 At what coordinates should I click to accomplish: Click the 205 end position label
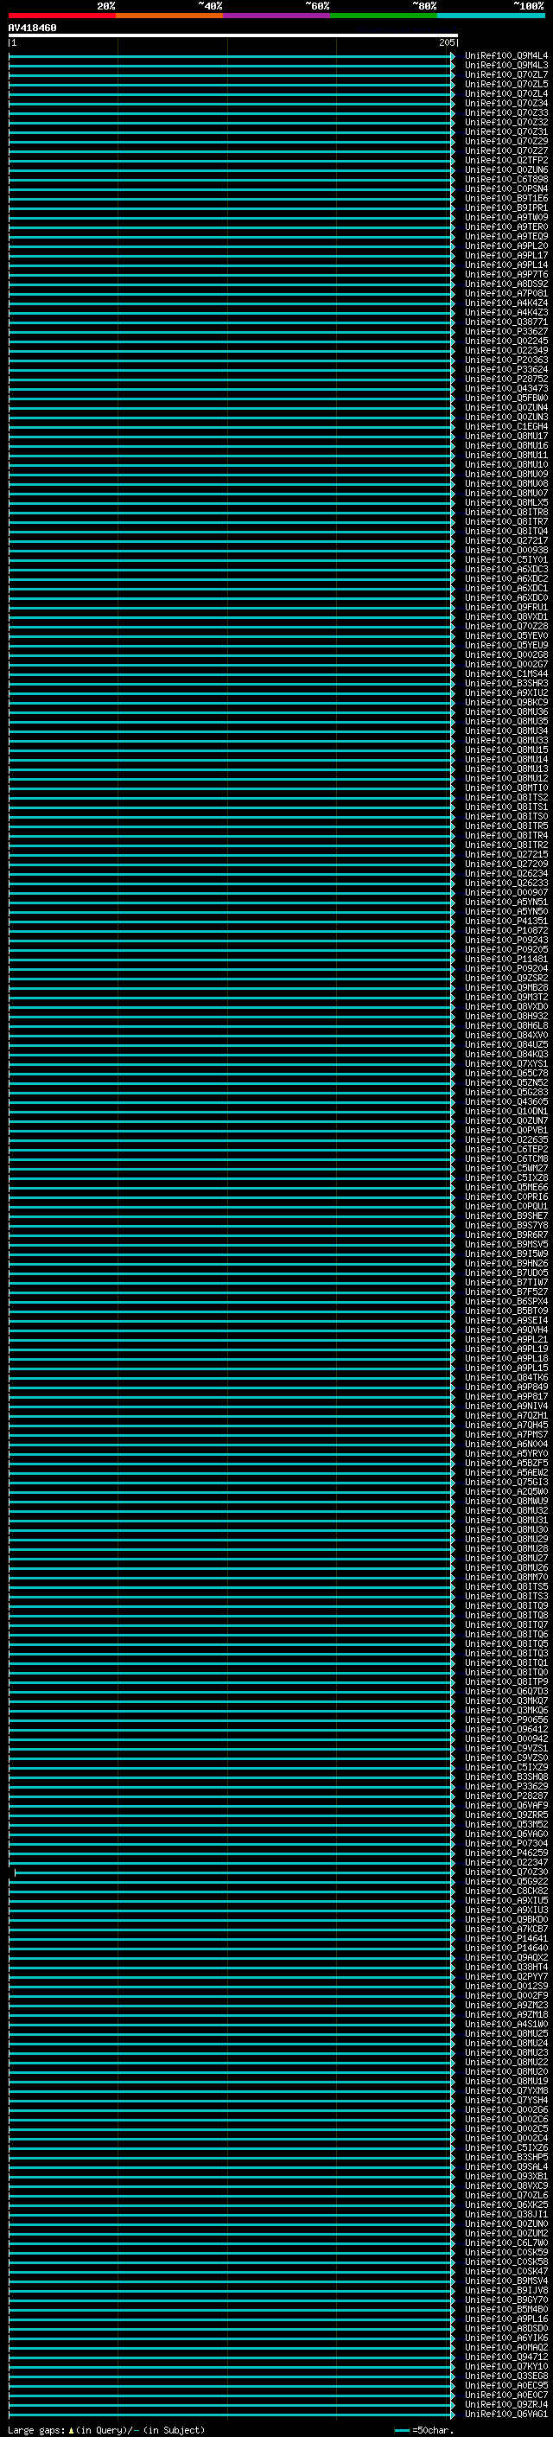click(447, 42)
